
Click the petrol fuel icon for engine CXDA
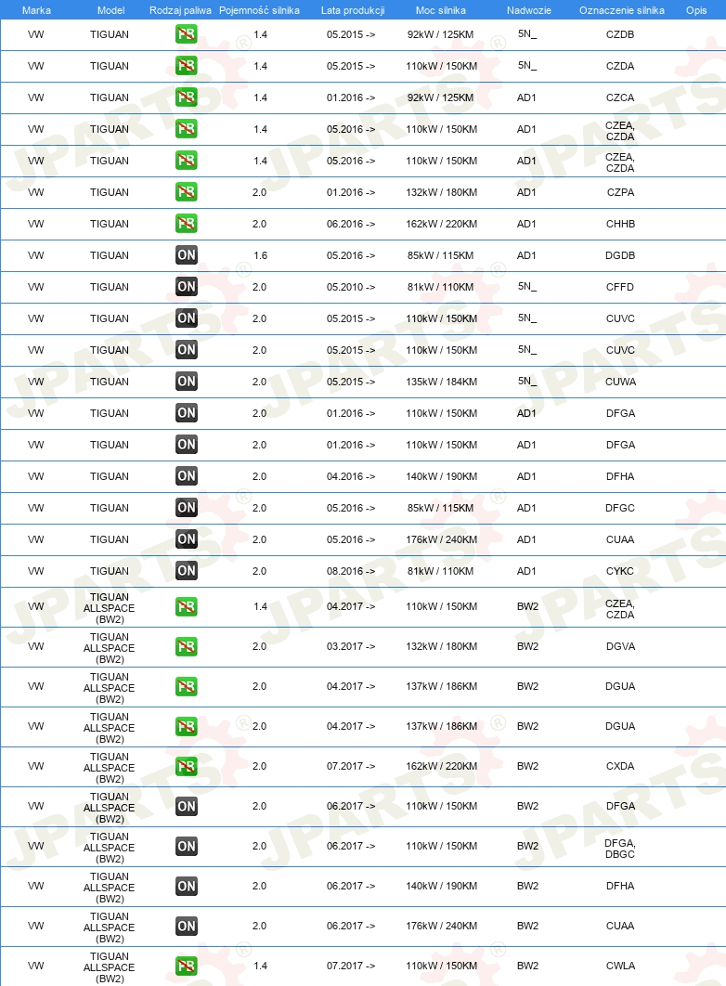186,766
